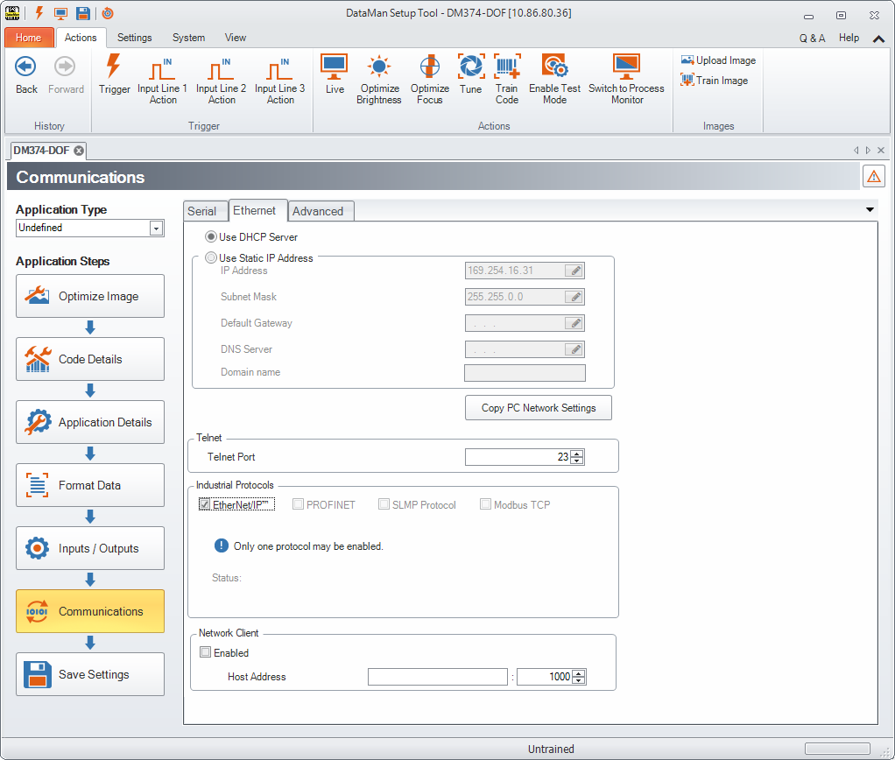Click the Train Code icon
Image resolution: width=895 pixels, height=760 pixels.
click(507, 68)
